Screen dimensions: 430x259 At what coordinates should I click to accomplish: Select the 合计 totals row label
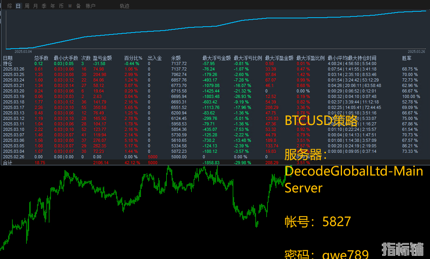[x=8, y=163]
